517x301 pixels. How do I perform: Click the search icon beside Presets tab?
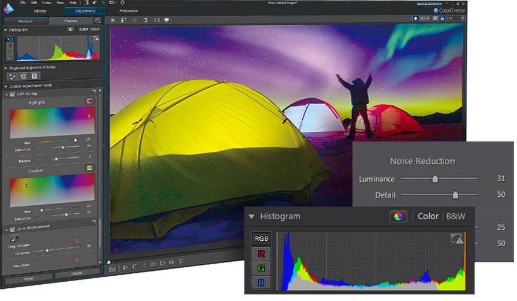[x=98, y=21]
